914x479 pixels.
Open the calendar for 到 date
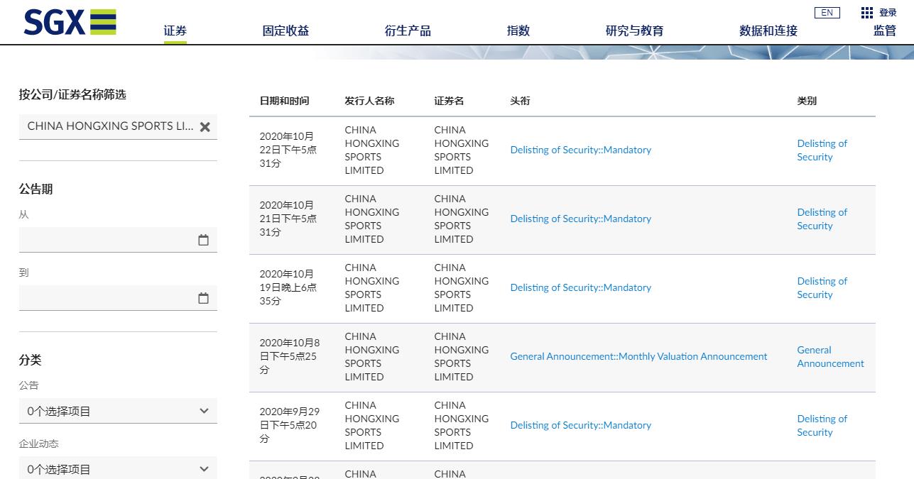pos(203,298)
